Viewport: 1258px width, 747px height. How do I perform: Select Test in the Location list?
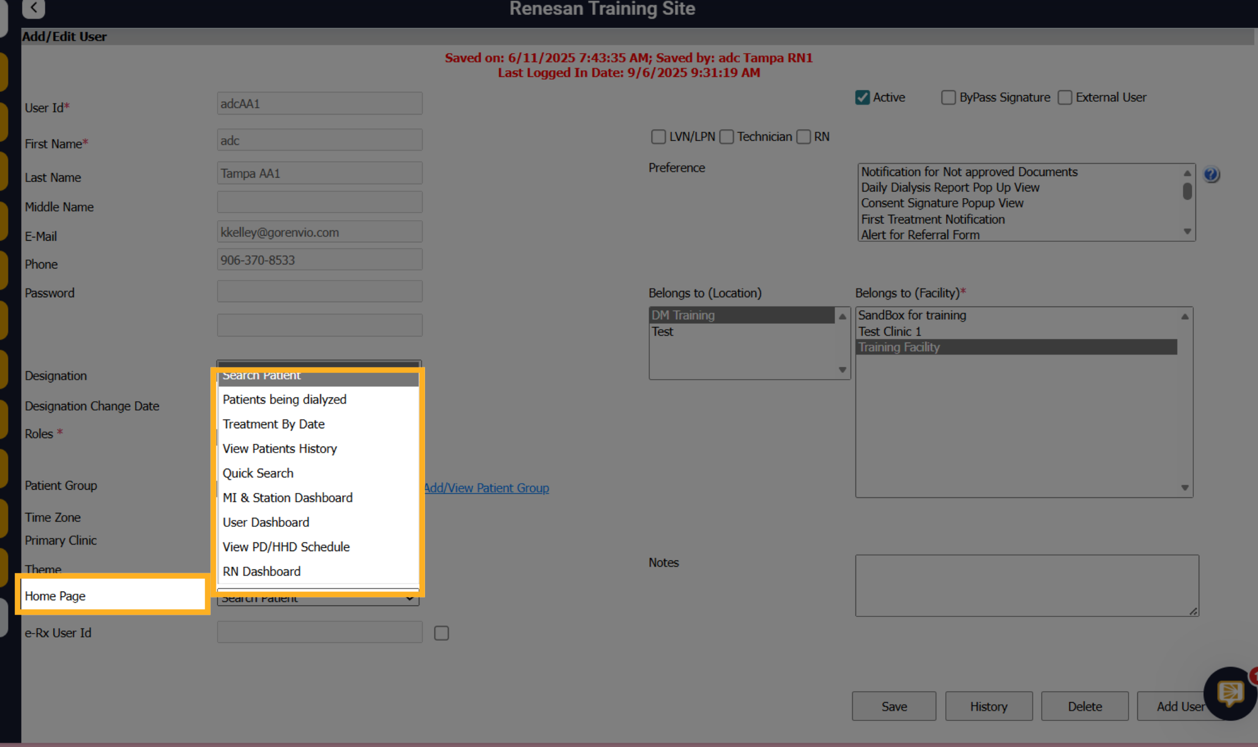pos(742,331)
